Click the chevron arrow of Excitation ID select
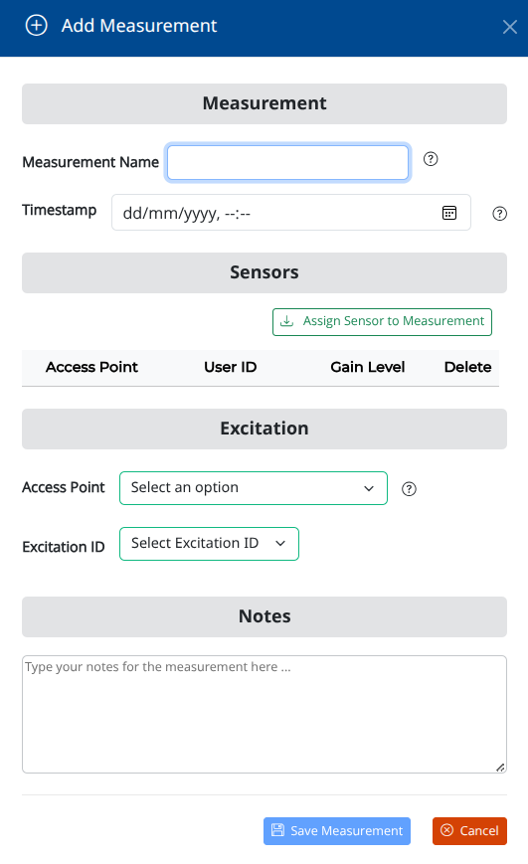Screen dimensions: 528x864 pyautogui.click(x=280, y=543)
